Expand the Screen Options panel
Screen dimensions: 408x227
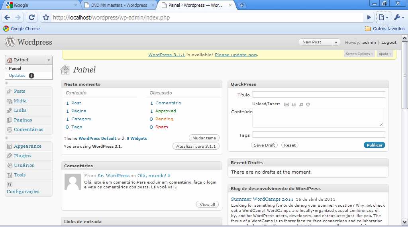pyautogui.click(x=359, y=54)
